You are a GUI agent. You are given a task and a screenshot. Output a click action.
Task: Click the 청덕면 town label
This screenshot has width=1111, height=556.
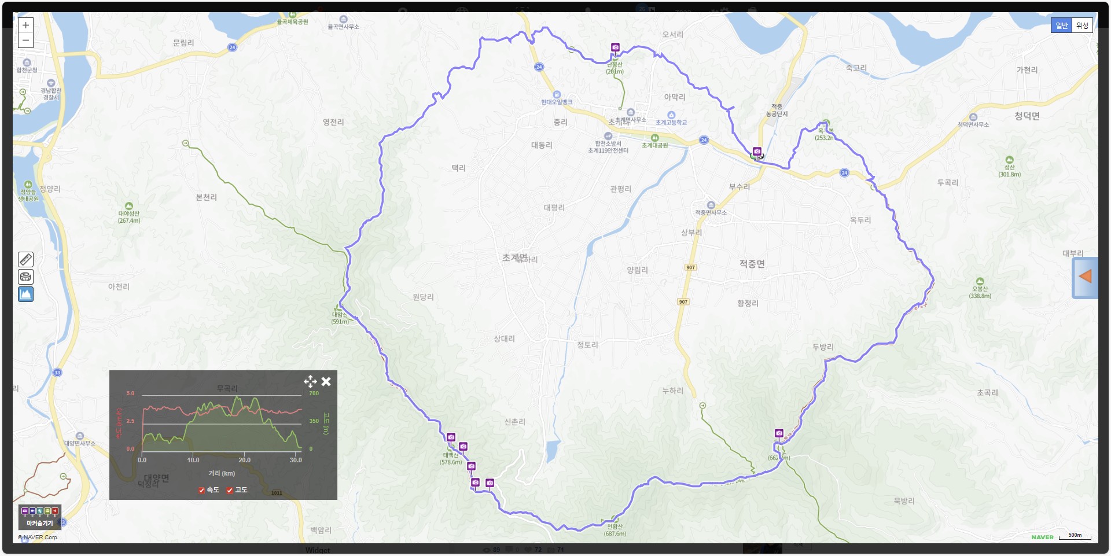1027,116
